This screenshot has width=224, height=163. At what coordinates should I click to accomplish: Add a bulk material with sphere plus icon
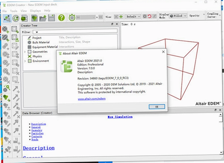pos(6,29)
